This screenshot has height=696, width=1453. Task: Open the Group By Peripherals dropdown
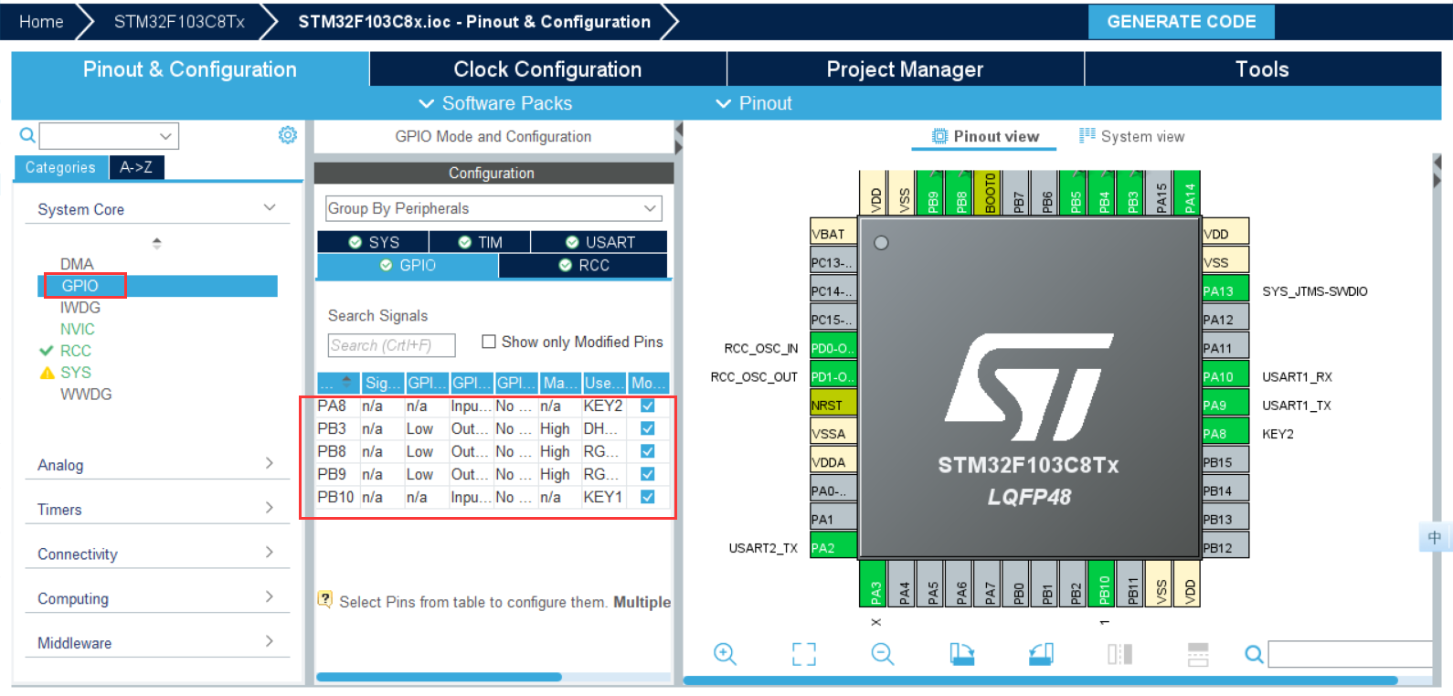(493, 208)
